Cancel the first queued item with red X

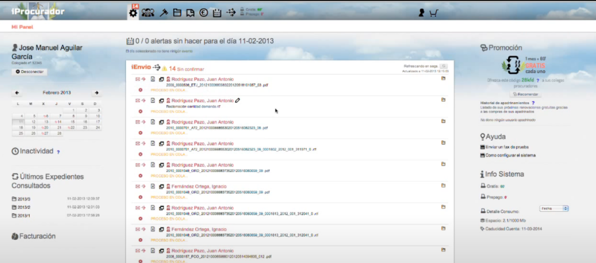[x=140, y=90]
